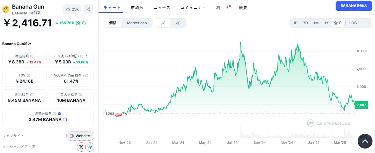Enable LOG scale on the chart

coord(353,23)
